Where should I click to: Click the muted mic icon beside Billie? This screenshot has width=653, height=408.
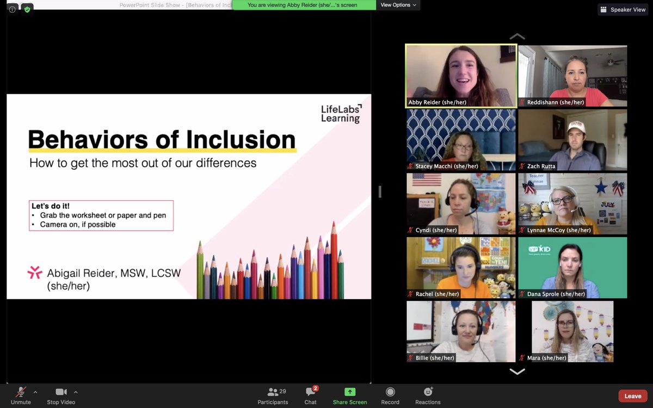[411, 358]
